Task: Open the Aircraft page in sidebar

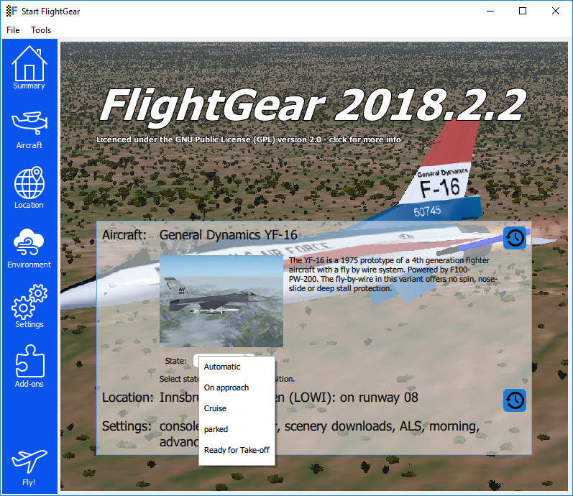Action: point(29,130)
